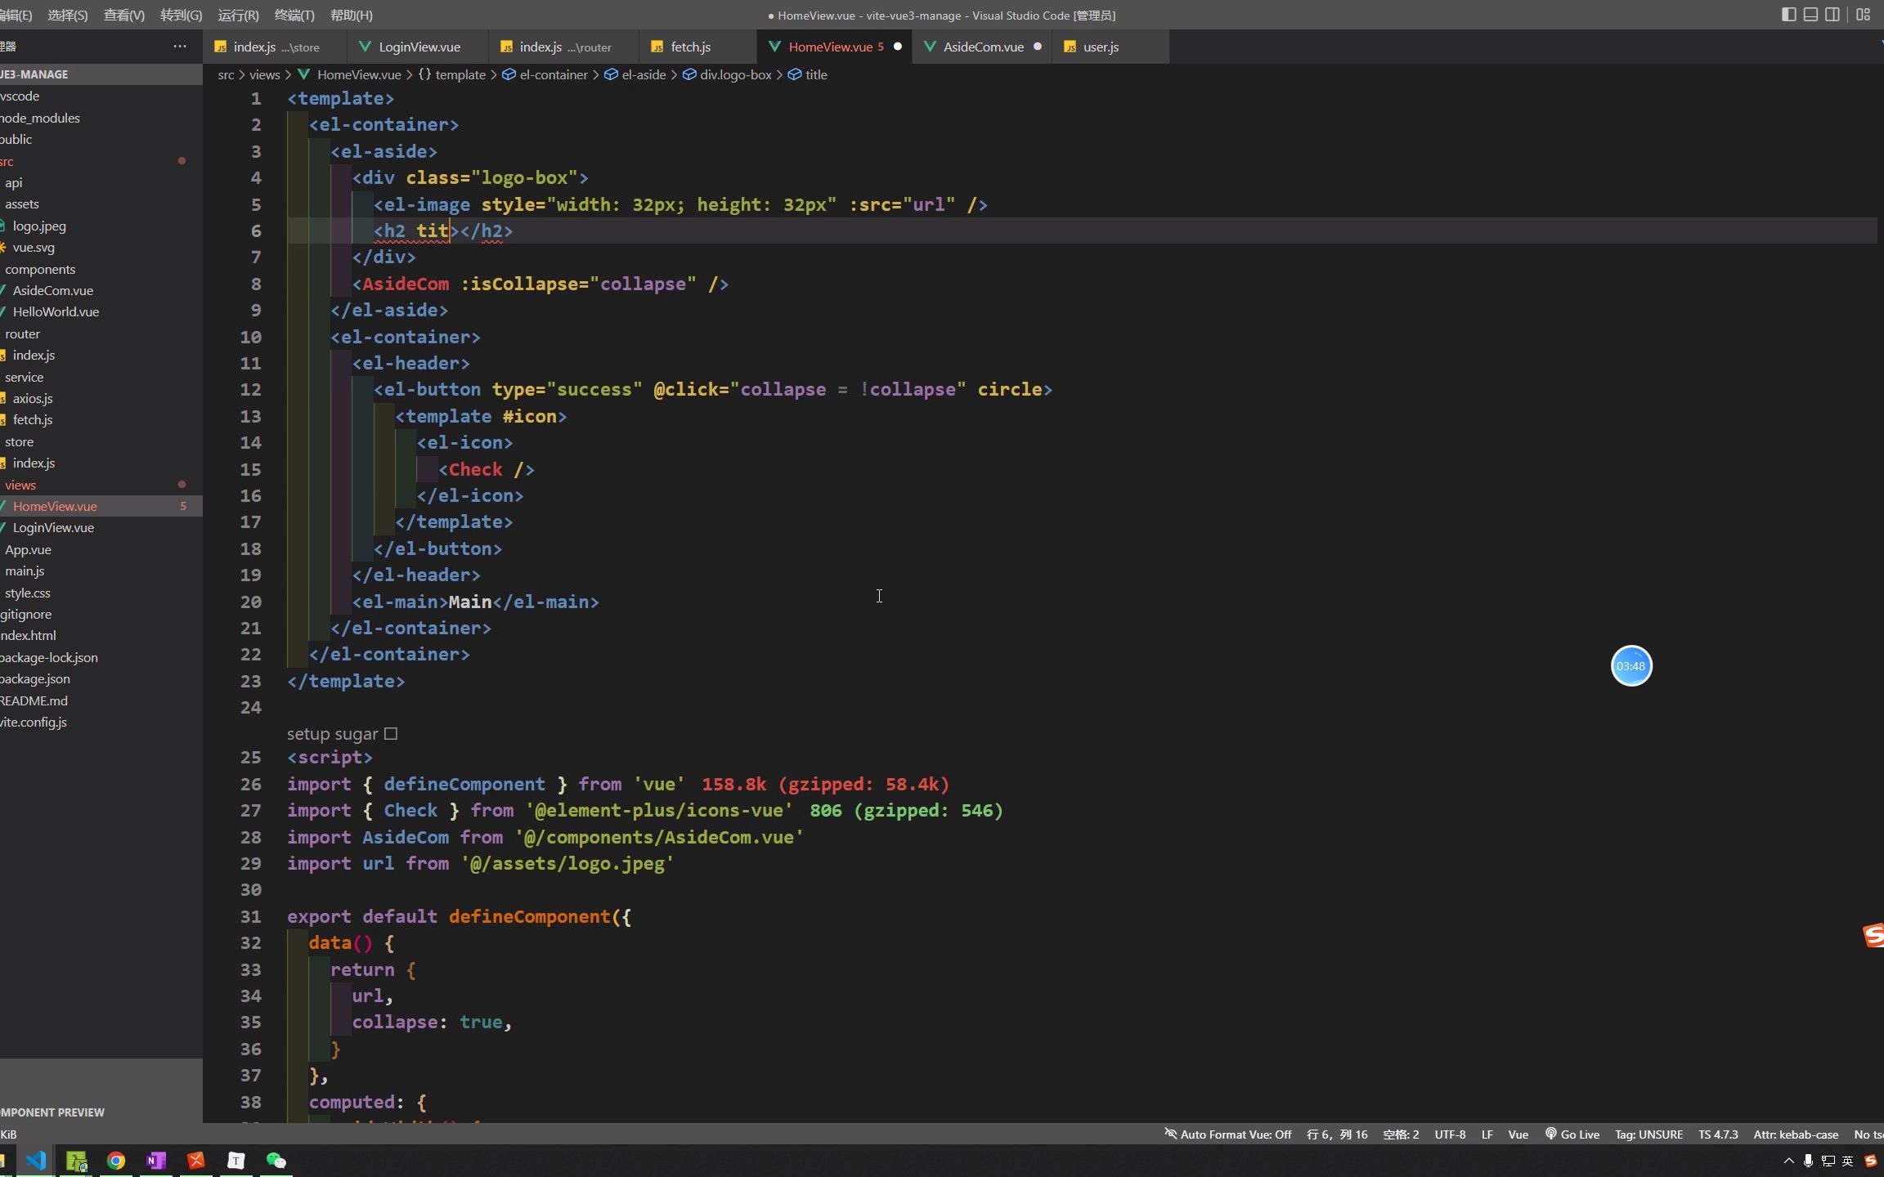Viewport: 1884px width, 1177px height.
Task: Show hidden system tray icons
Action: pyautogui.click(x=1788, y=1161)
